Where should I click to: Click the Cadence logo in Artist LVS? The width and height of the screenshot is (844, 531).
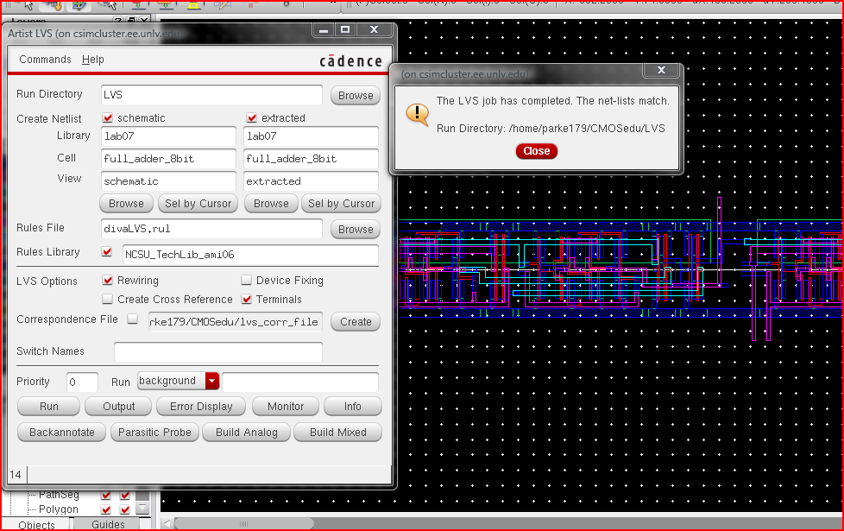pyautogui.click(x=350, y=60)
